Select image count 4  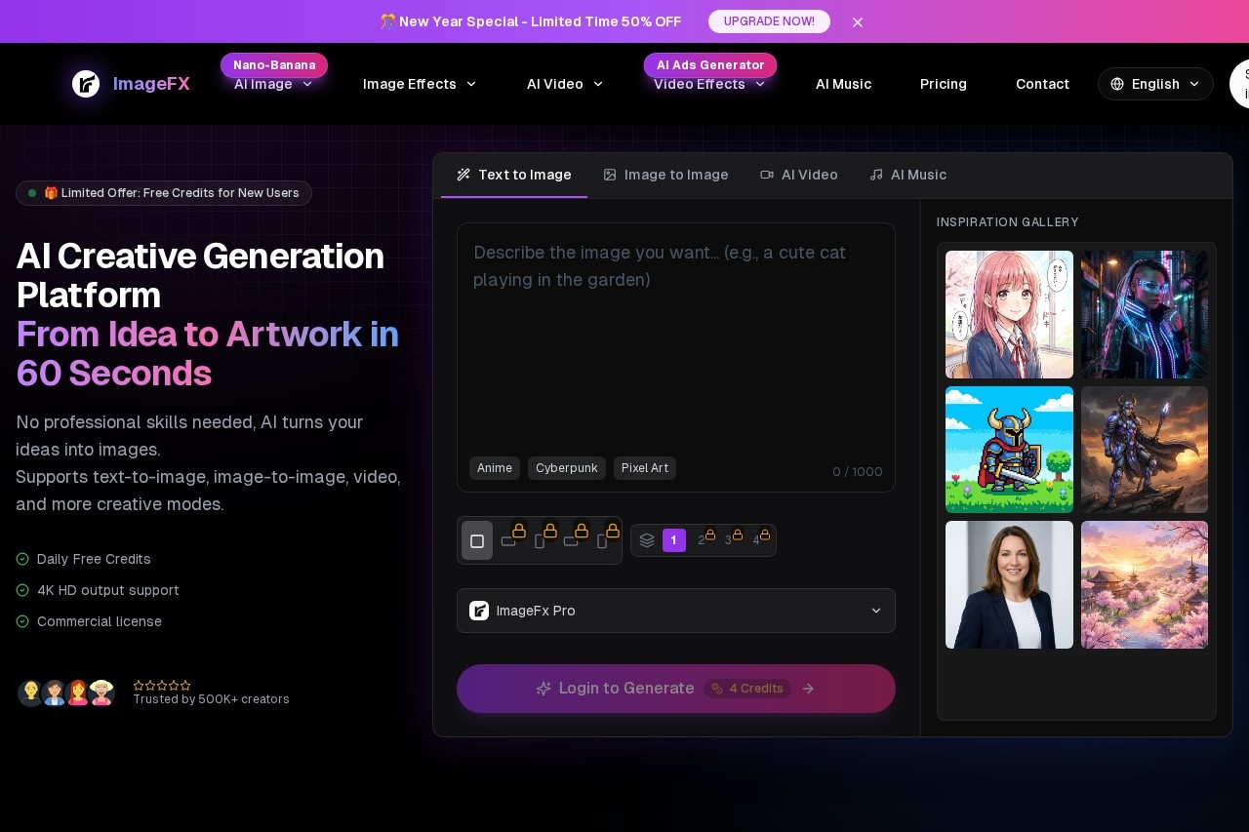[756, 540]
